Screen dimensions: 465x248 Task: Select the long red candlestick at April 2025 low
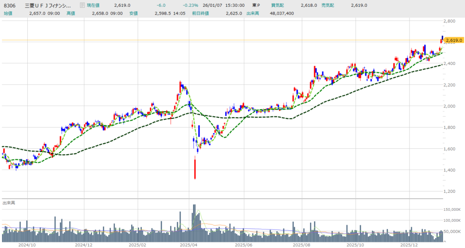coord(195,168)
